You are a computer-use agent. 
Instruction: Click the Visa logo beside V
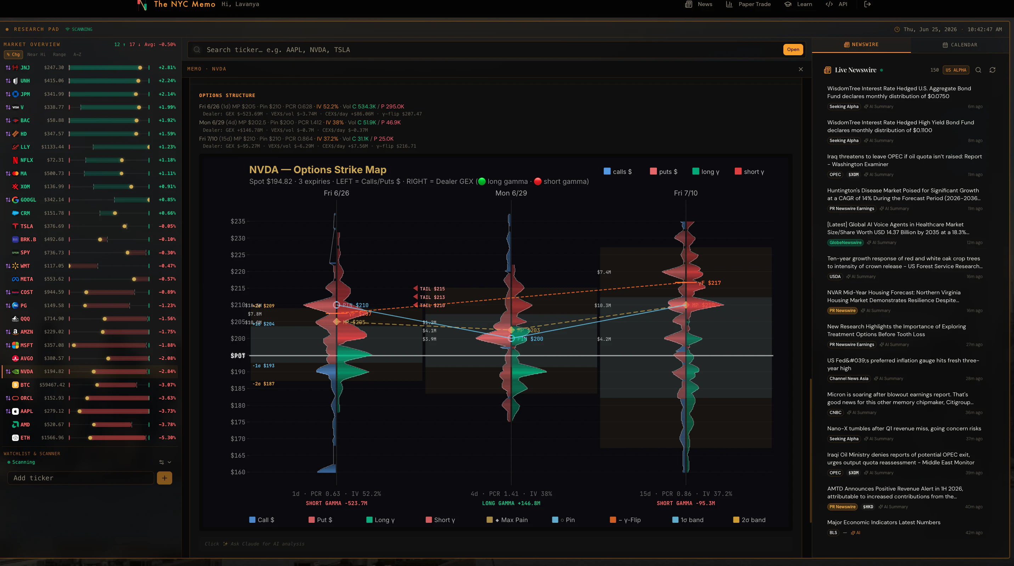coord(15,107)
